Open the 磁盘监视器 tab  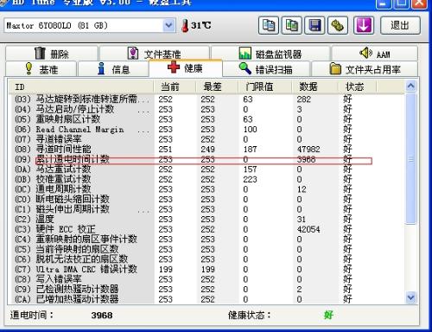tap(270, 54)
